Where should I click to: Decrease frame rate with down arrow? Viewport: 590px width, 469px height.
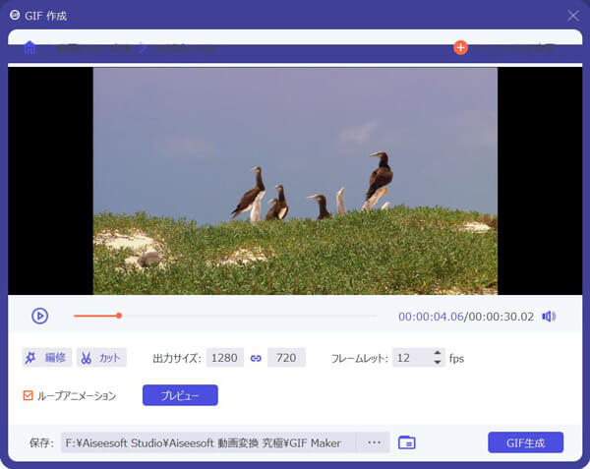pos(438,363)
